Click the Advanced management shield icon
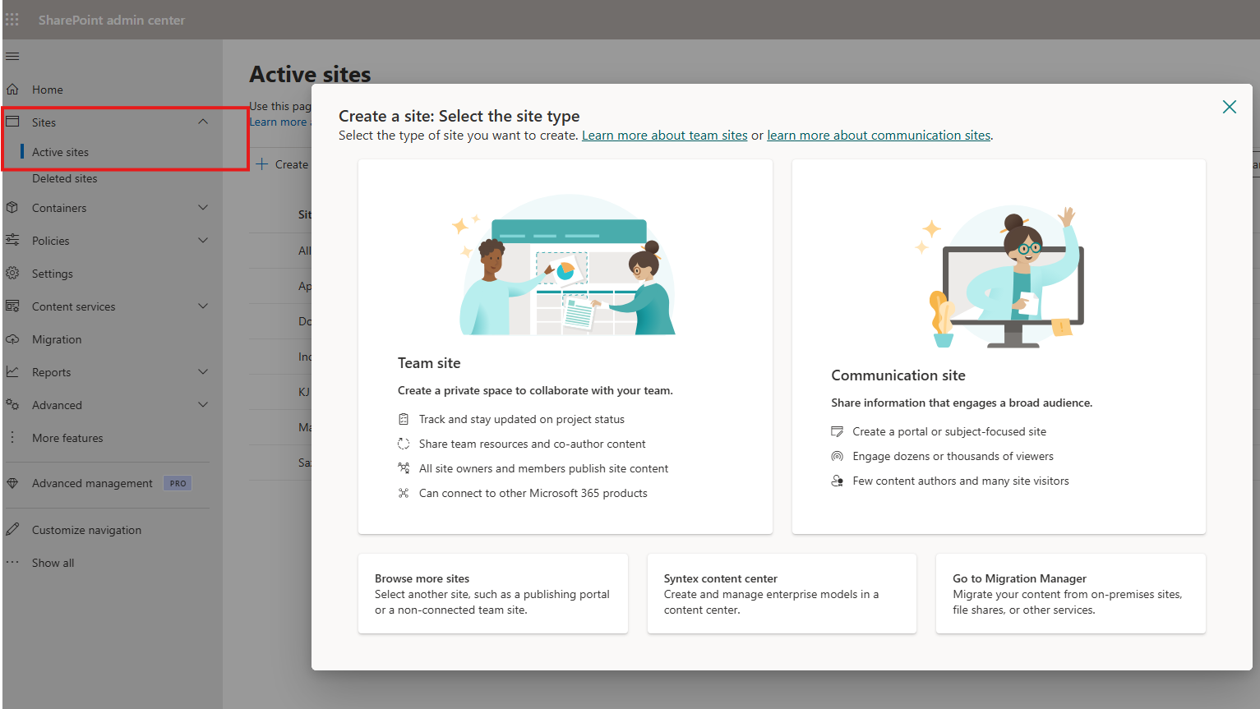The height and width of the screenshot is (709, 1260). pyautogui.click(x=13, y=483)
